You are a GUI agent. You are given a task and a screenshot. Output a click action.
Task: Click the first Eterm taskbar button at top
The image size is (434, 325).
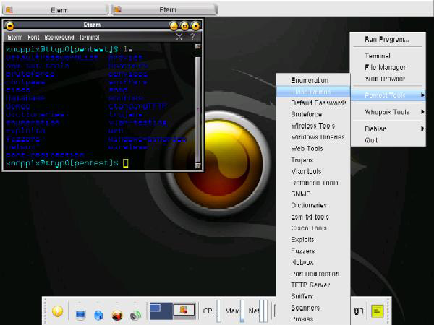(54, 9)
